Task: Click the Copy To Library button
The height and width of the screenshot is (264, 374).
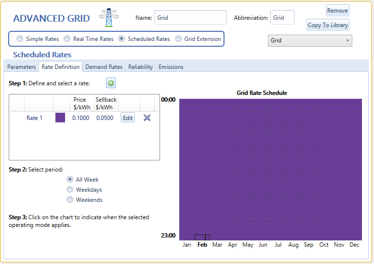Action: pos(328,25)
